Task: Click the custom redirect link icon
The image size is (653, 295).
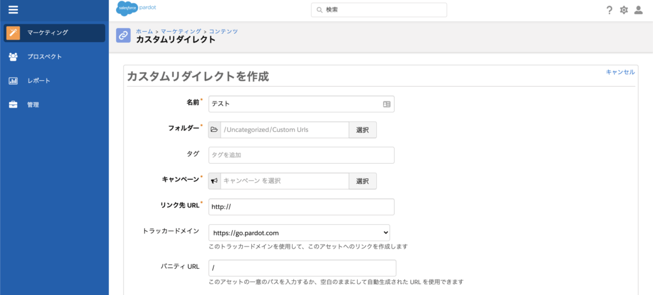Action: tap(123, 36)
